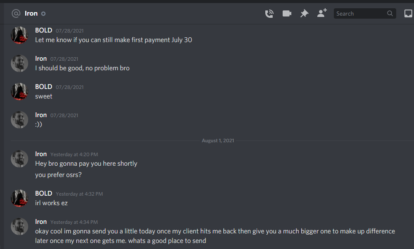The image size is (414, 249).
Task: Click Iron username at 4:34 PM message
Action: [41, 222]
